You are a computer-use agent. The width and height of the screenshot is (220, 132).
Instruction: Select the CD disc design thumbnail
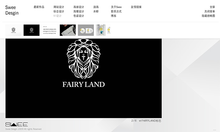pyautogui.click(x=86, y=30)
